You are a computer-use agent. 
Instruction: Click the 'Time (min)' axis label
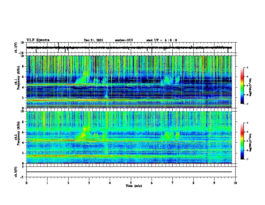click(x=134, y=186)
